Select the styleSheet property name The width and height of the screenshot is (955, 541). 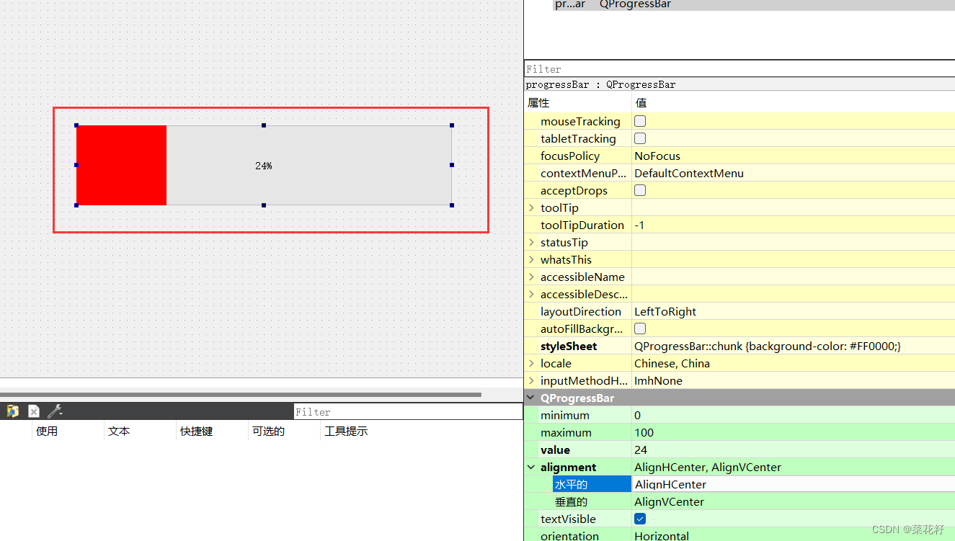(569, 346)
